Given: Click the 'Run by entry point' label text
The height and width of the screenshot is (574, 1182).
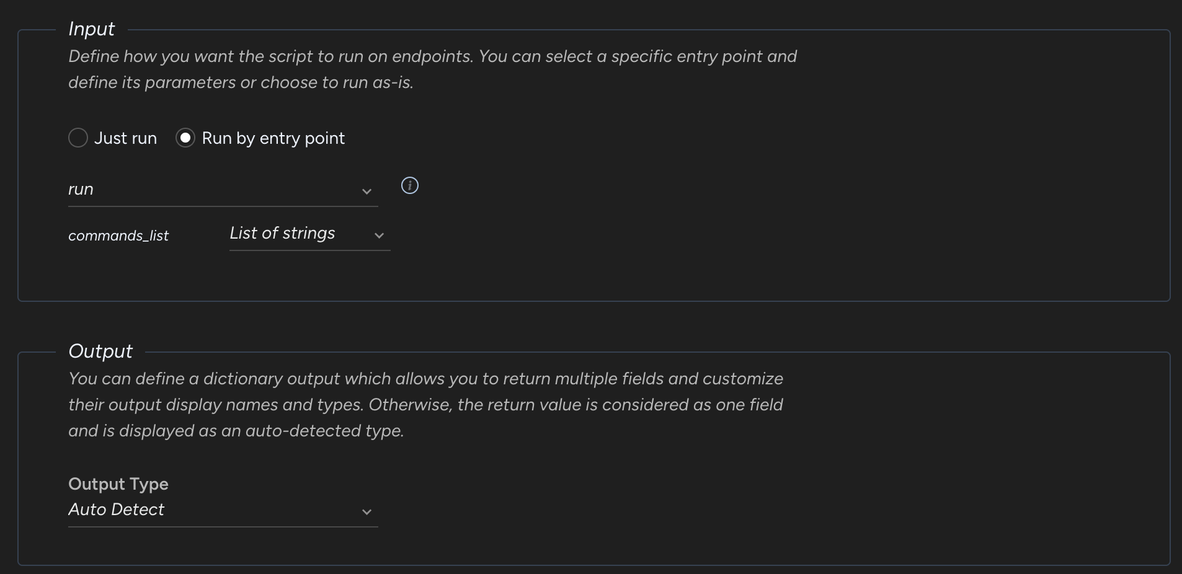Looking at the screenshot, I should 273,138.
